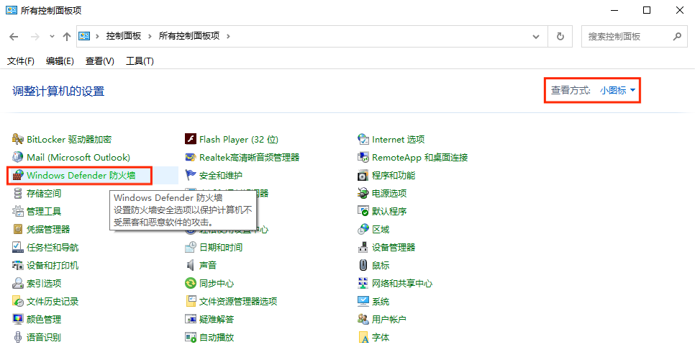Click the 日期和时间 clock icon
This screenshot has height=350, width=695.
click(x=191, y=247)
